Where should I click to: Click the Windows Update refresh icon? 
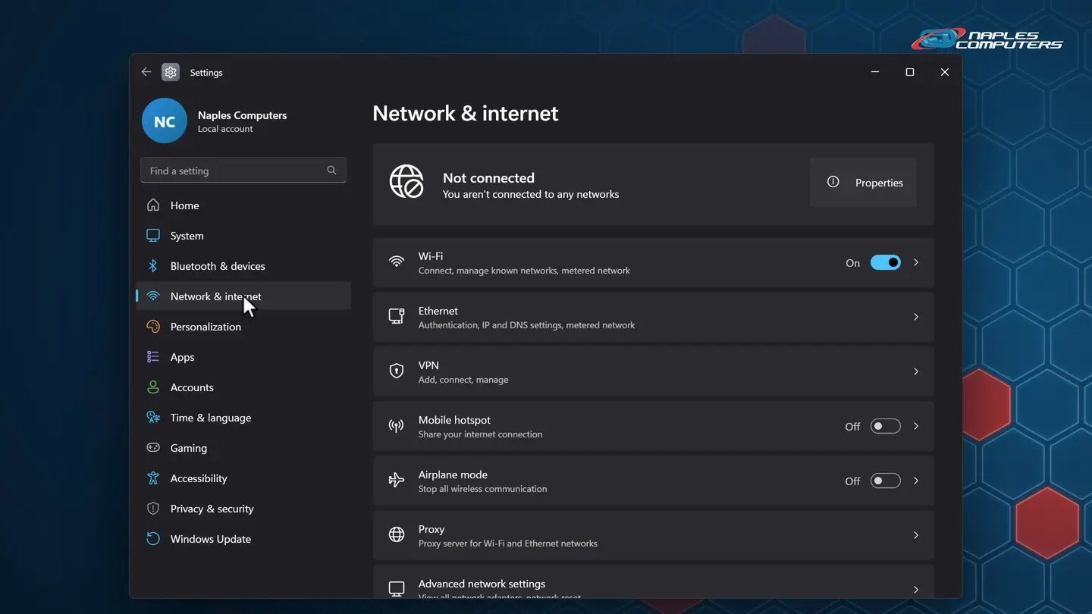[153, 539]
